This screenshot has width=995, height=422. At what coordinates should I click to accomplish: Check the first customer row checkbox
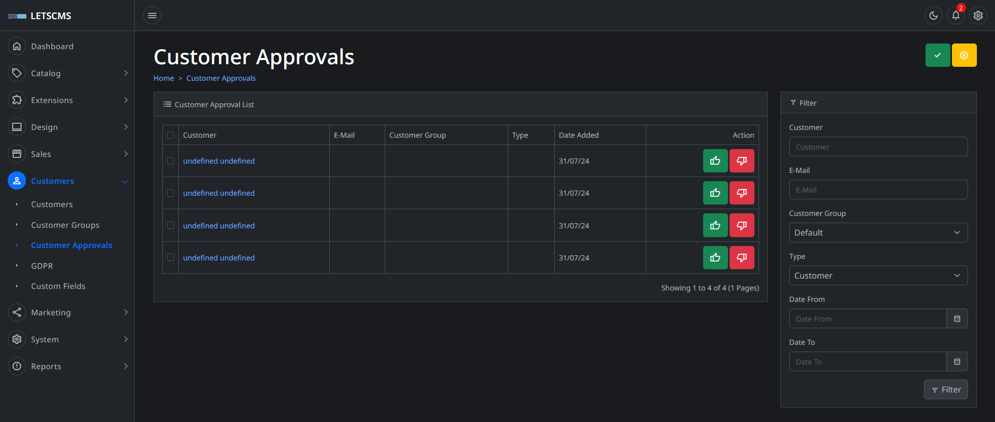pyautogui.click(x=171, y=161)
